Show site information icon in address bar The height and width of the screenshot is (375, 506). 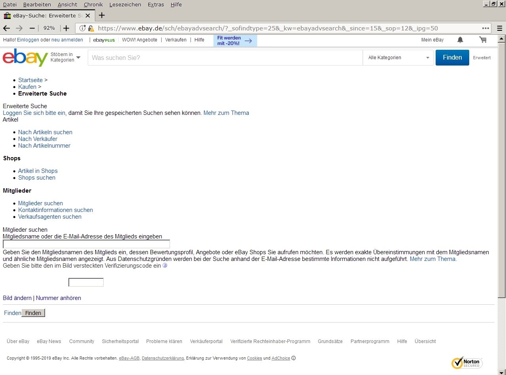[x=83, y=28]
